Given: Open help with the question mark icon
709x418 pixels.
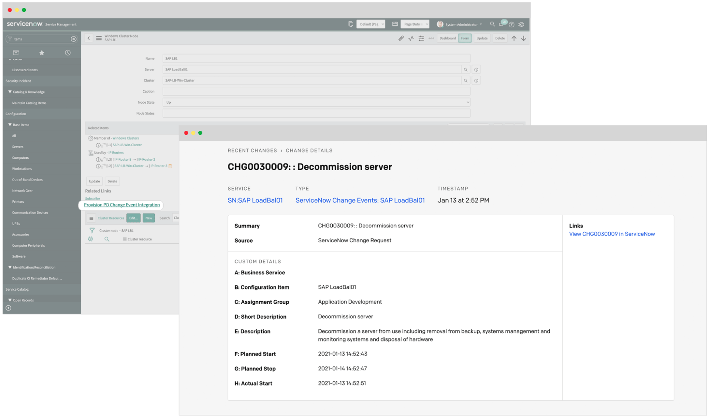Looking at the screenshot, I should [511, 24].
